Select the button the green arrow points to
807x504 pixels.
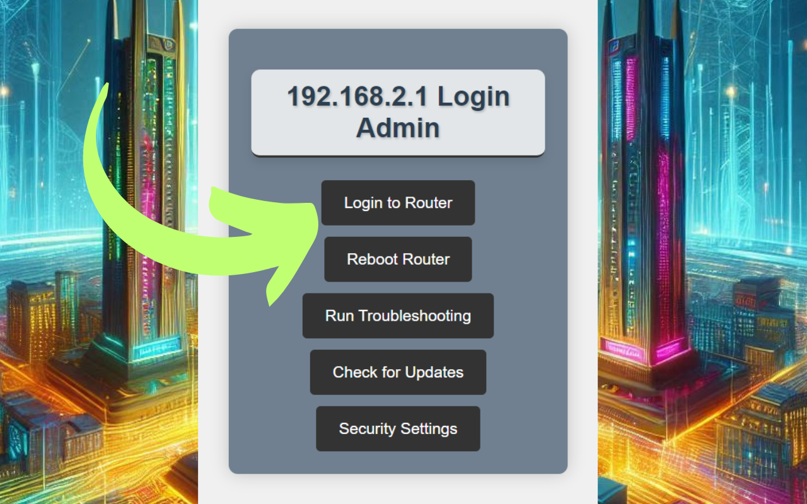(398, 203)
